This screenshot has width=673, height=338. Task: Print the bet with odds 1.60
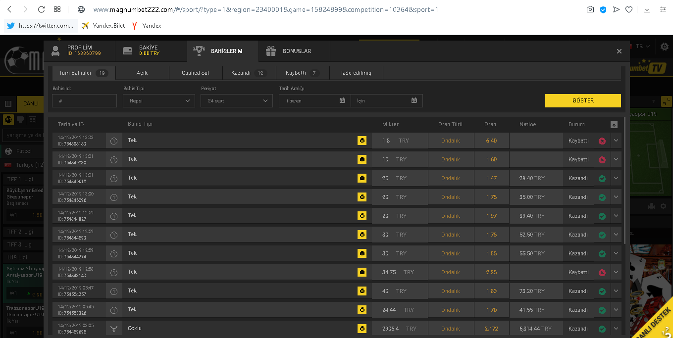[x=362, y=159]
